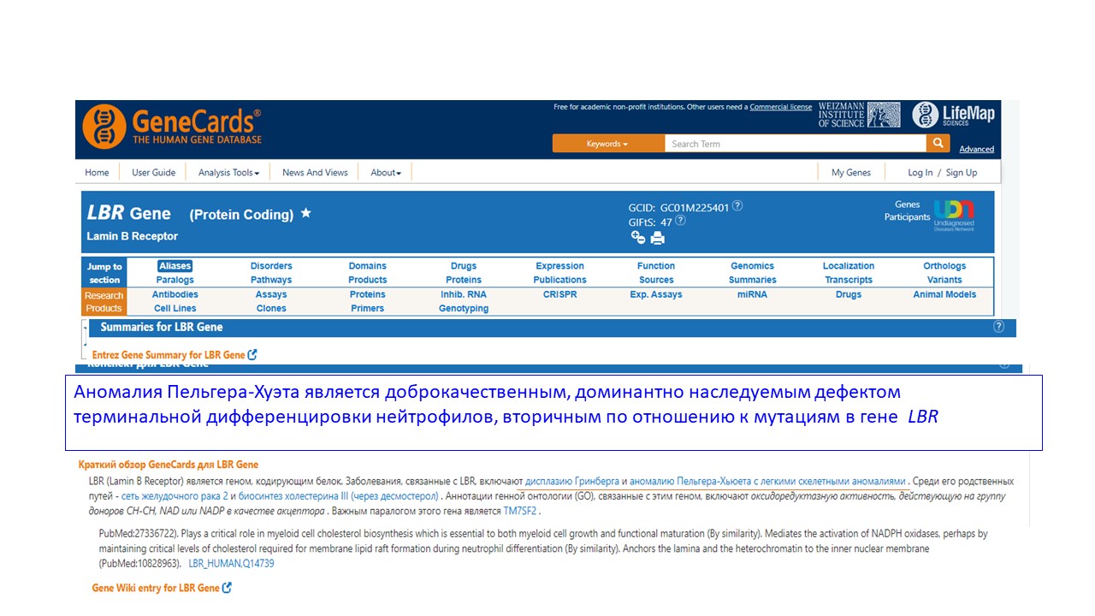The height and width of the screenshot is (616, 1095).
Task: Click the orange search magnifier button
Action: [x=938, y=144]
